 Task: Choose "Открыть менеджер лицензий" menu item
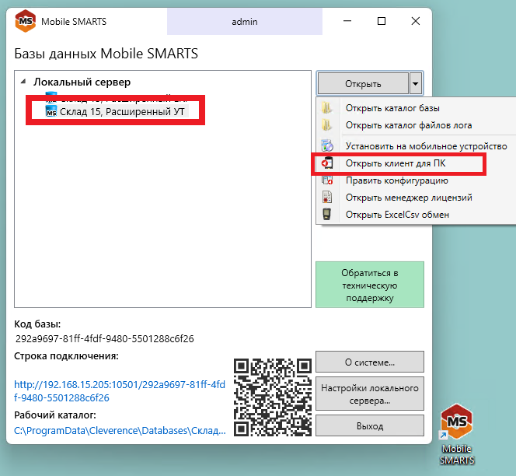408,198
